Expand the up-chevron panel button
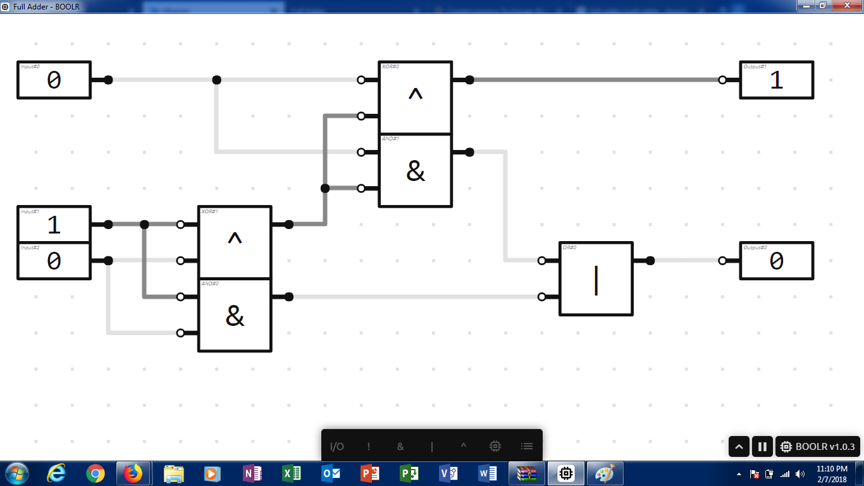 point(739,447)
